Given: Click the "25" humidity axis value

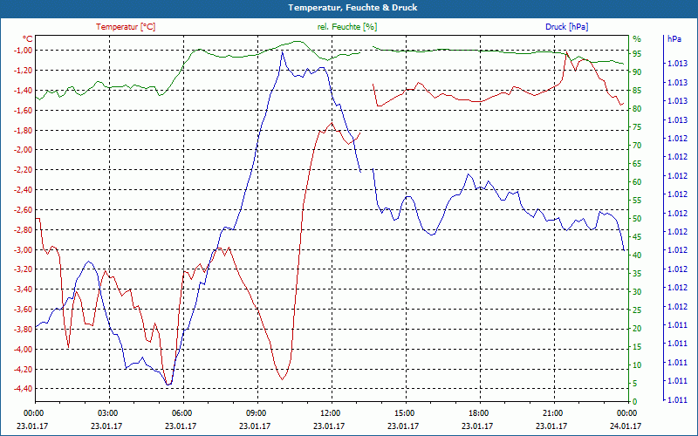Looking at the screenshot, I should tap(637, 310).
